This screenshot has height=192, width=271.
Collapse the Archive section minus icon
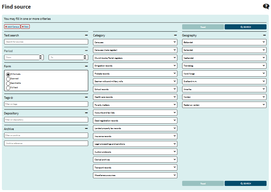point(86,129)
